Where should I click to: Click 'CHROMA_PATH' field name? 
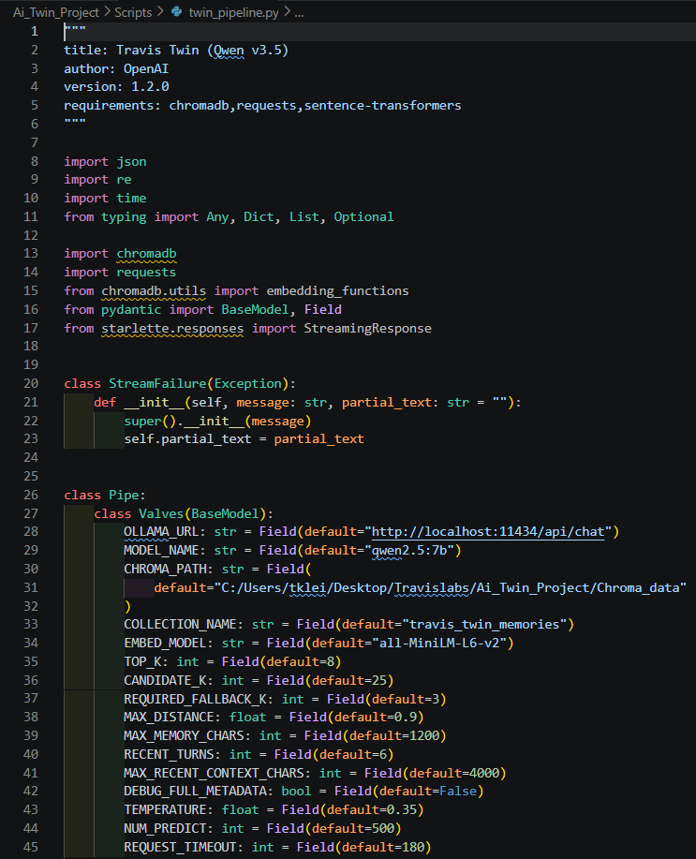click(165, 569)
